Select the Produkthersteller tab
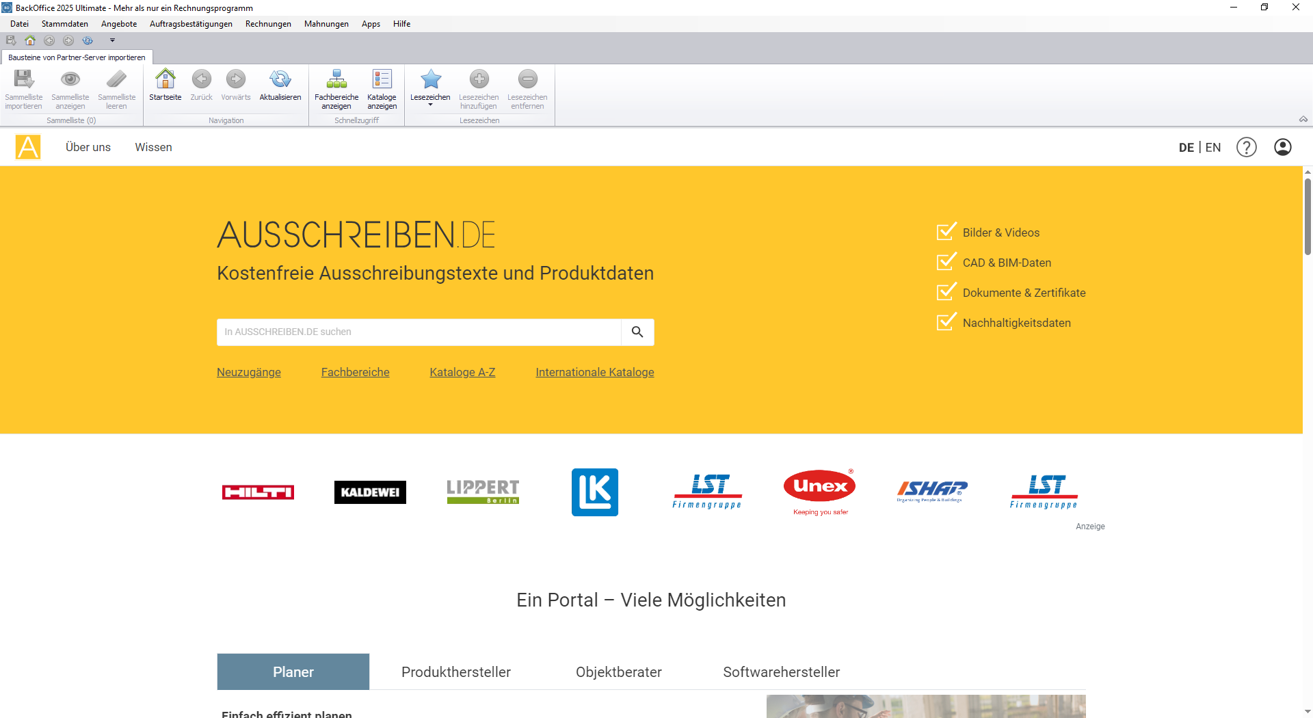The image size is (1313, 718). click(456, 672)
